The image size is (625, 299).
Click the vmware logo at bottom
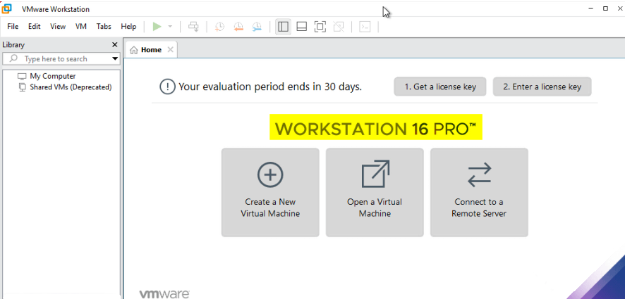pos(164,294)
